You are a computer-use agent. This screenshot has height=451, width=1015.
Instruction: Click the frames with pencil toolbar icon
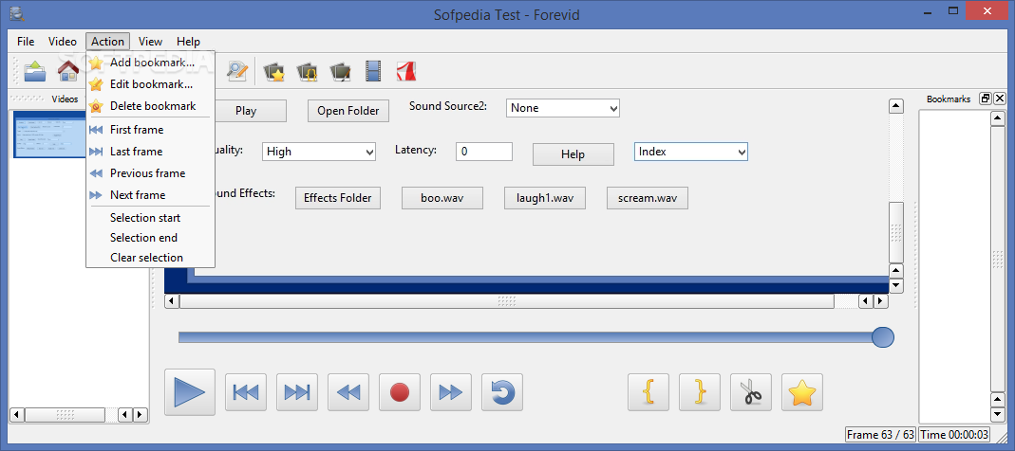coord(340,71)
